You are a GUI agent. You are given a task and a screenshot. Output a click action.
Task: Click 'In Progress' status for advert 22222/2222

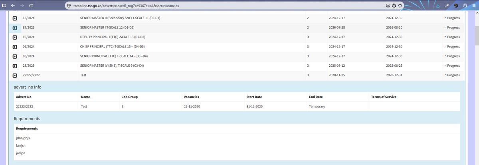pos(451,75)
